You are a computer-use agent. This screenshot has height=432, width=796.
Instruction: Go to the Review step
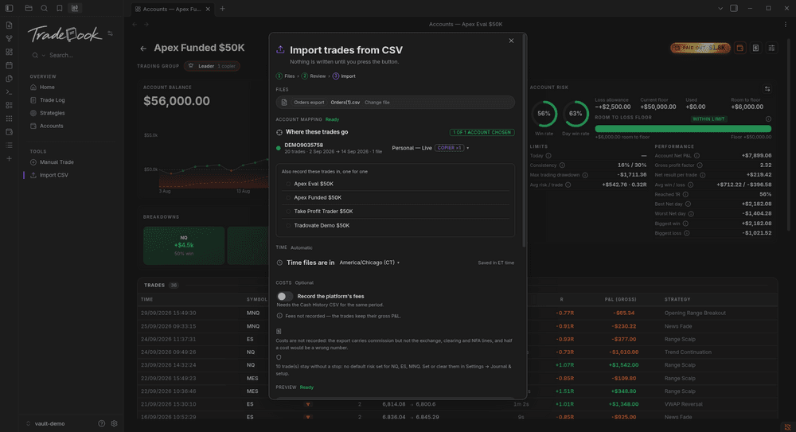314,76
